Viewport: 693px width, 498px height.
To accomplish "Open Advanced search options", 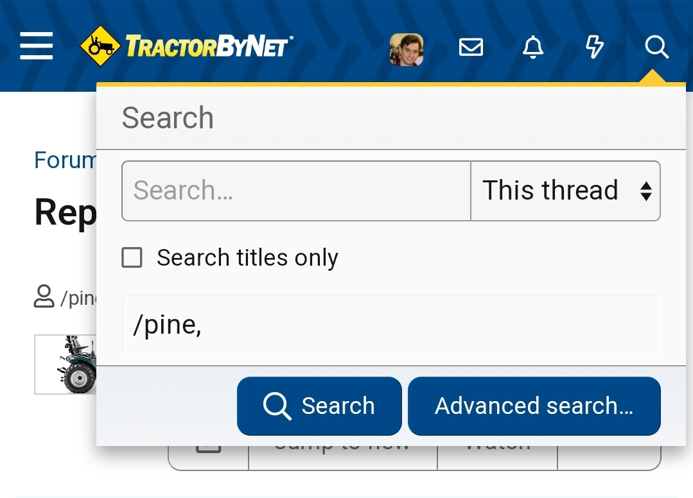I will [534, 406].
